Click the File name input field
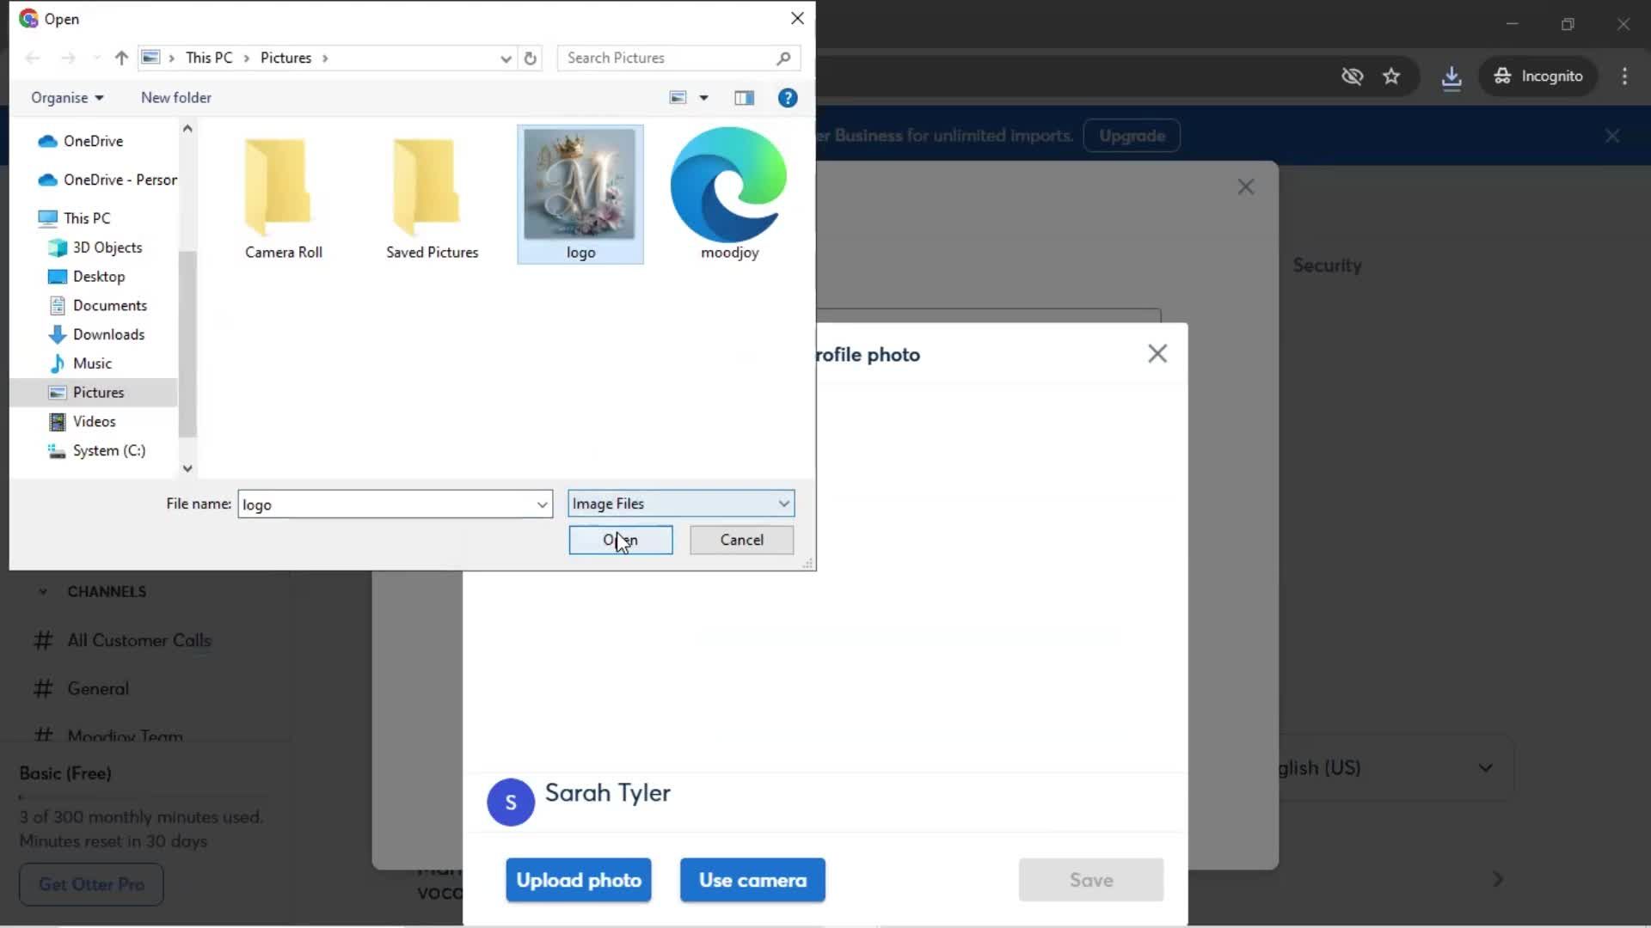The height and width of the screenshot is (928, 1651). [386, 504]
